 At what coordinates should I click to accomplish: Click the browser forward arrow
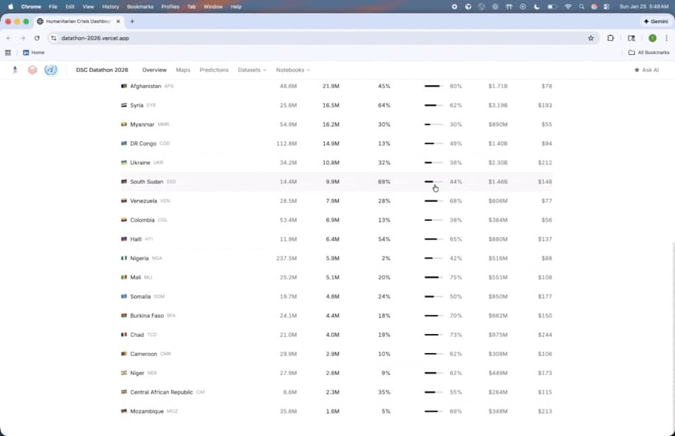(23, 38)
